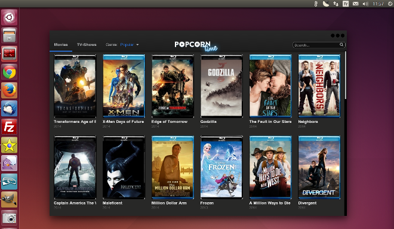Open the Million Dollar Arm poster

click(173, 168)
